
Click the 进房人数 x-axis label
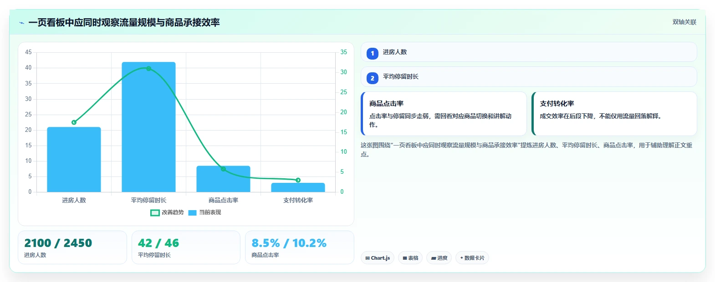pyautogui.click(x=74, y=200)
